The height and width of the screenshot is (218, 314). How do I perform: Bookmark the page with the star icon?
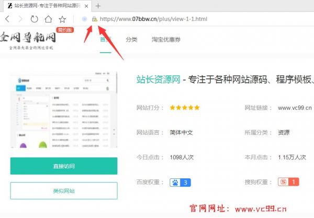(x=62, y=19)
